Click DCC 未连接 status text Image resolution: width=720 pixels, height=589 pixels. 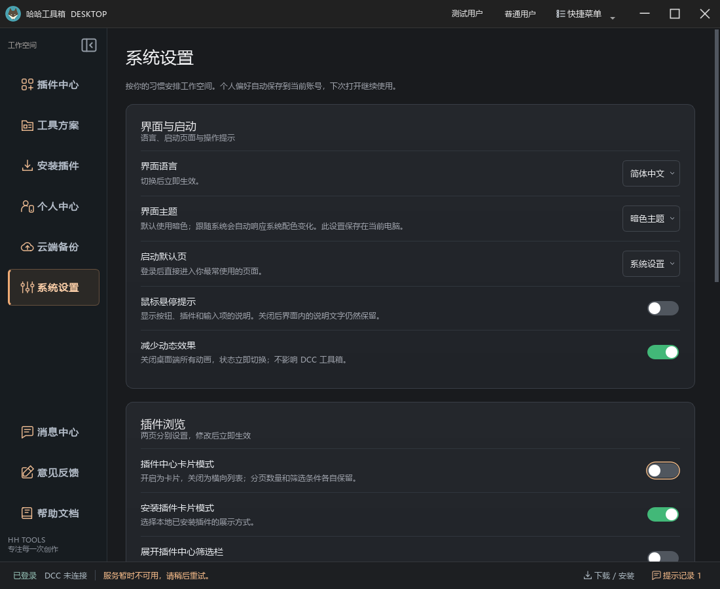click(65, 575)
